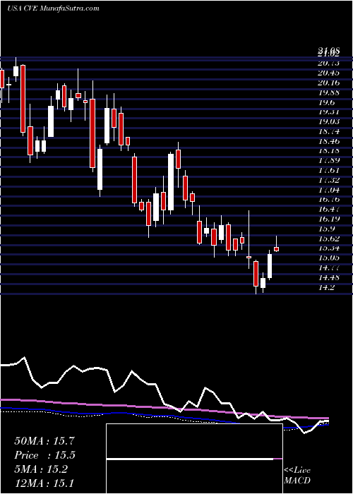Click the 15.05 axis label

pos(329,258)
